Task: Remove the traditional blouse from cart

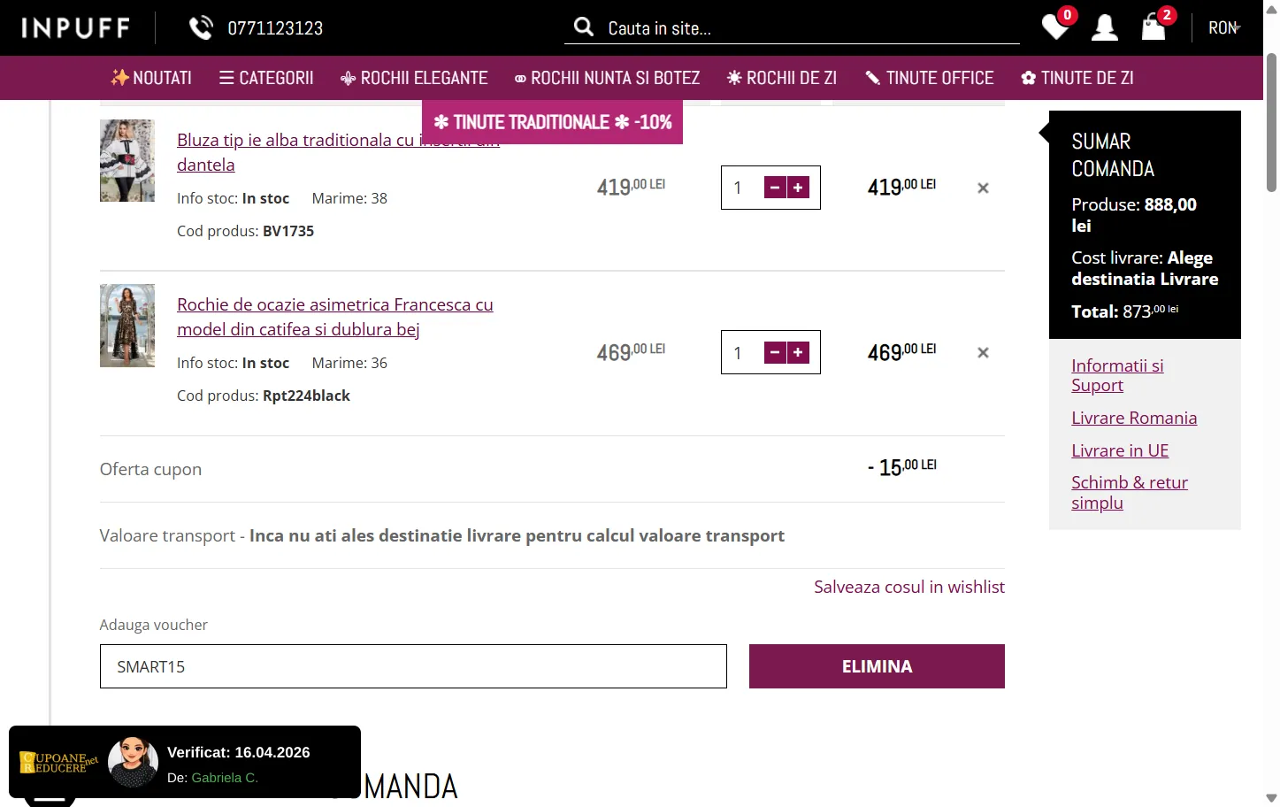Action: click(x=983, y=188)
